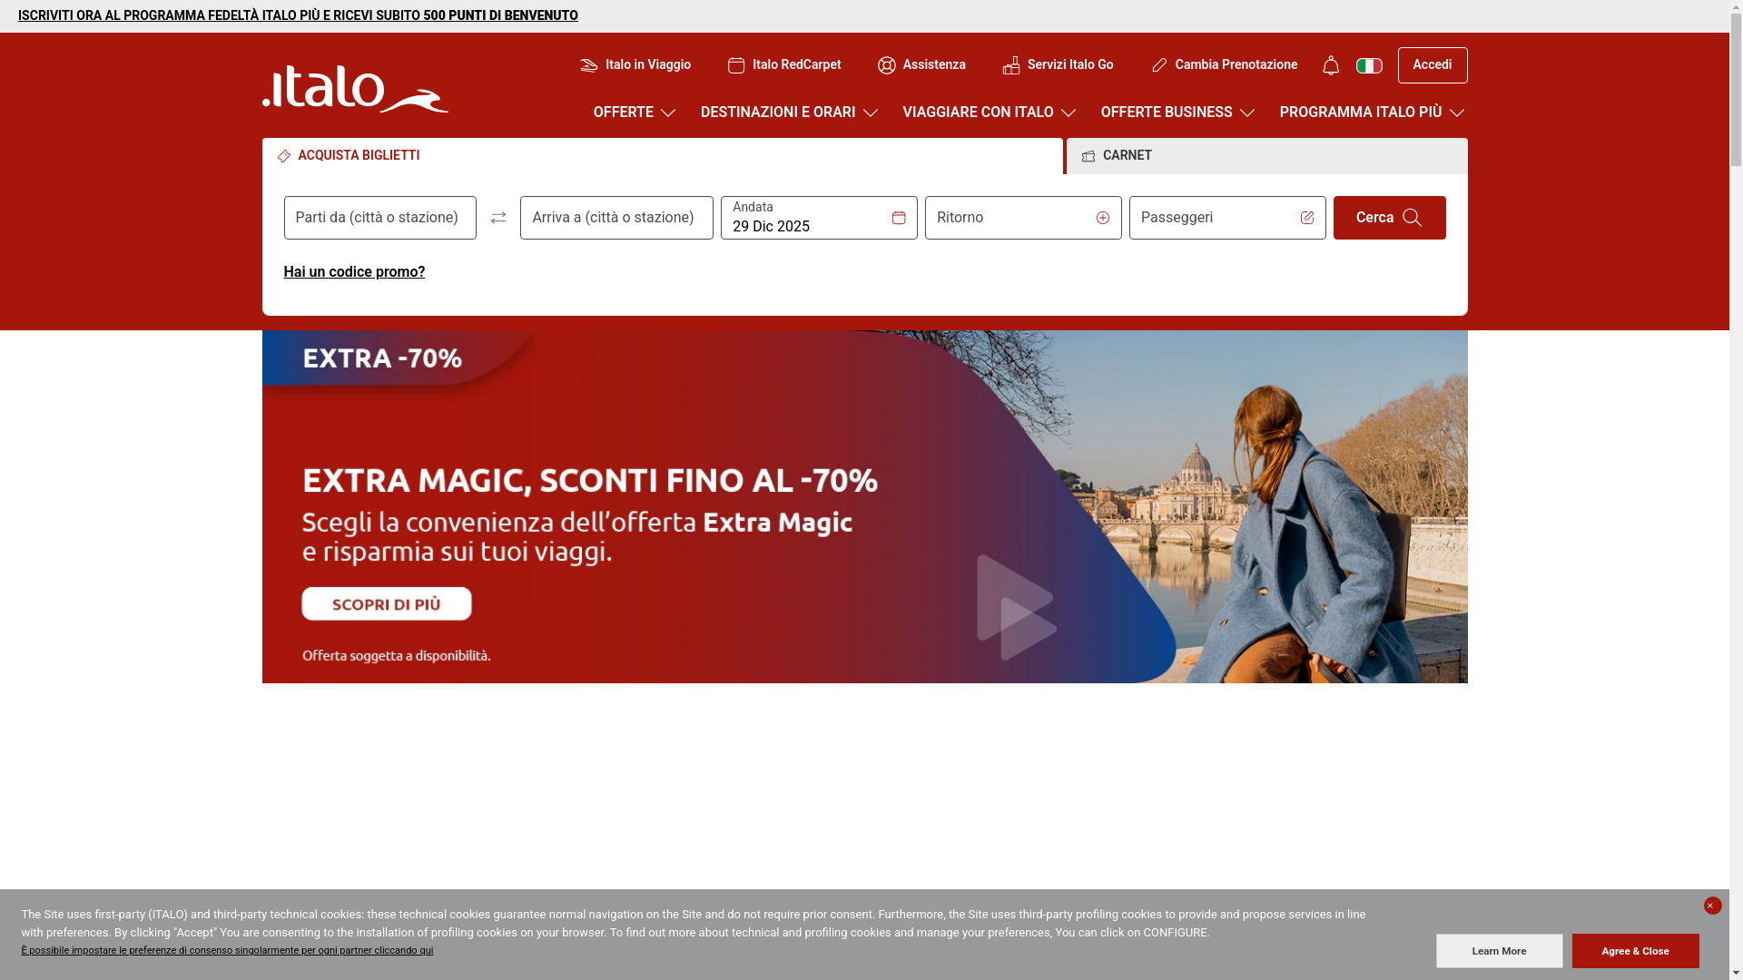Add return date with plus icon
Viewport: 1743px width, 980px height.
1103,218
